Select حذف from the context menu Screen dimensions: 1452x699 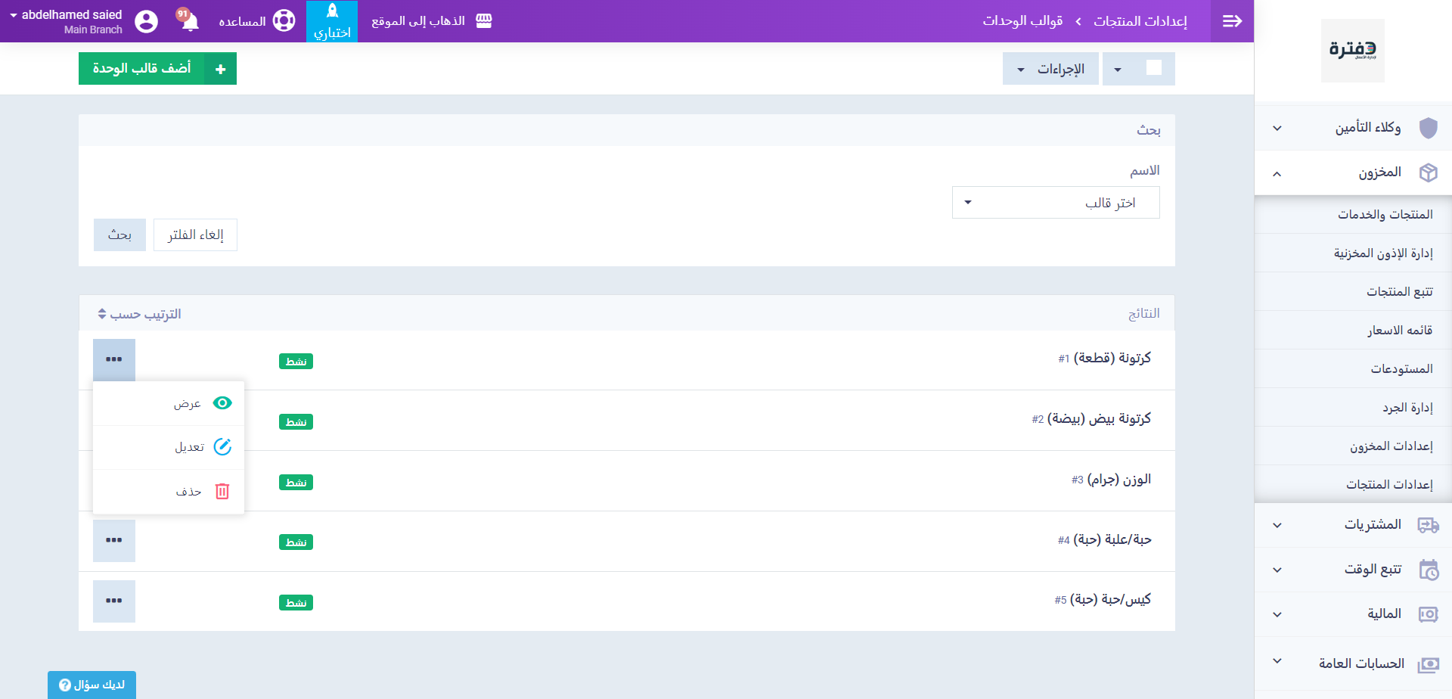(169, 492)
